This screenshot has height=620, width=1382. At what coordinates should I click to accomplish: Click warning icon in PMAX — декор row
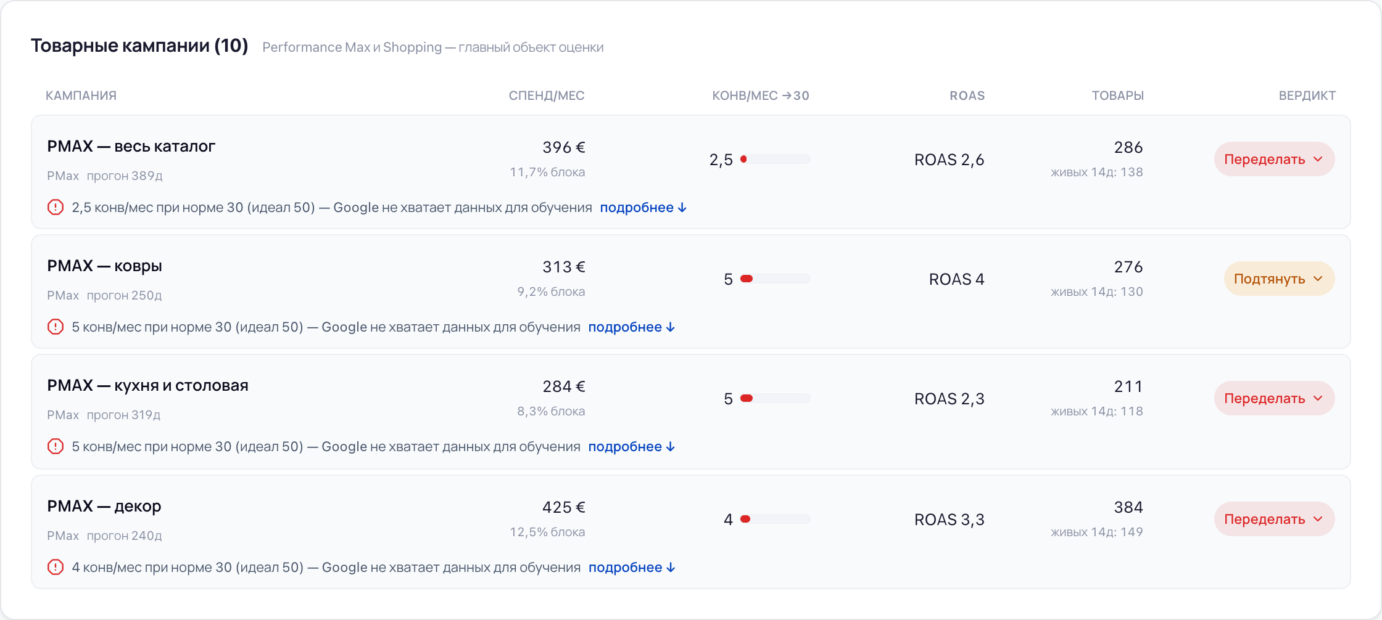[x=56, y=567]
